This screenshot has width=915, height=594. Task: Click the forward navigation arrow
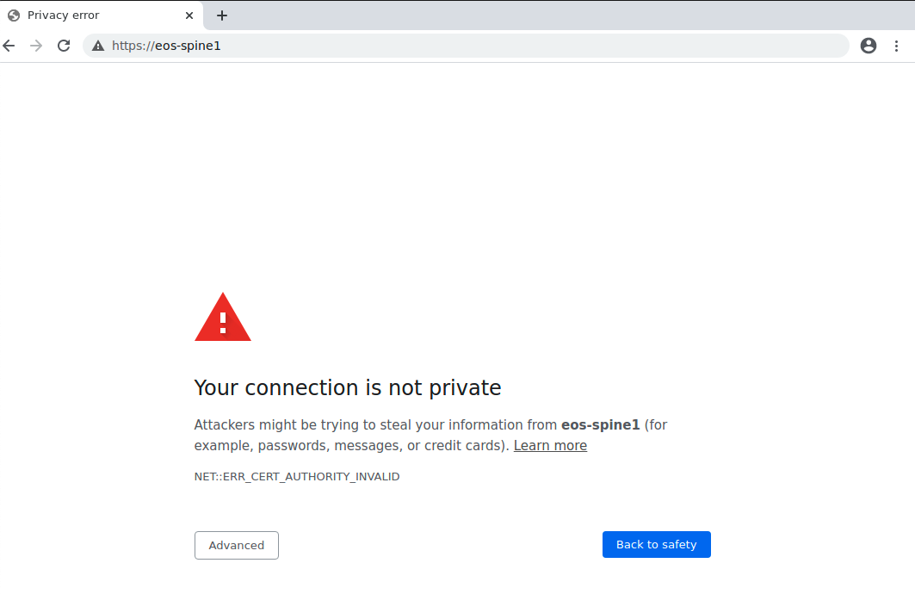pos(36,46)
